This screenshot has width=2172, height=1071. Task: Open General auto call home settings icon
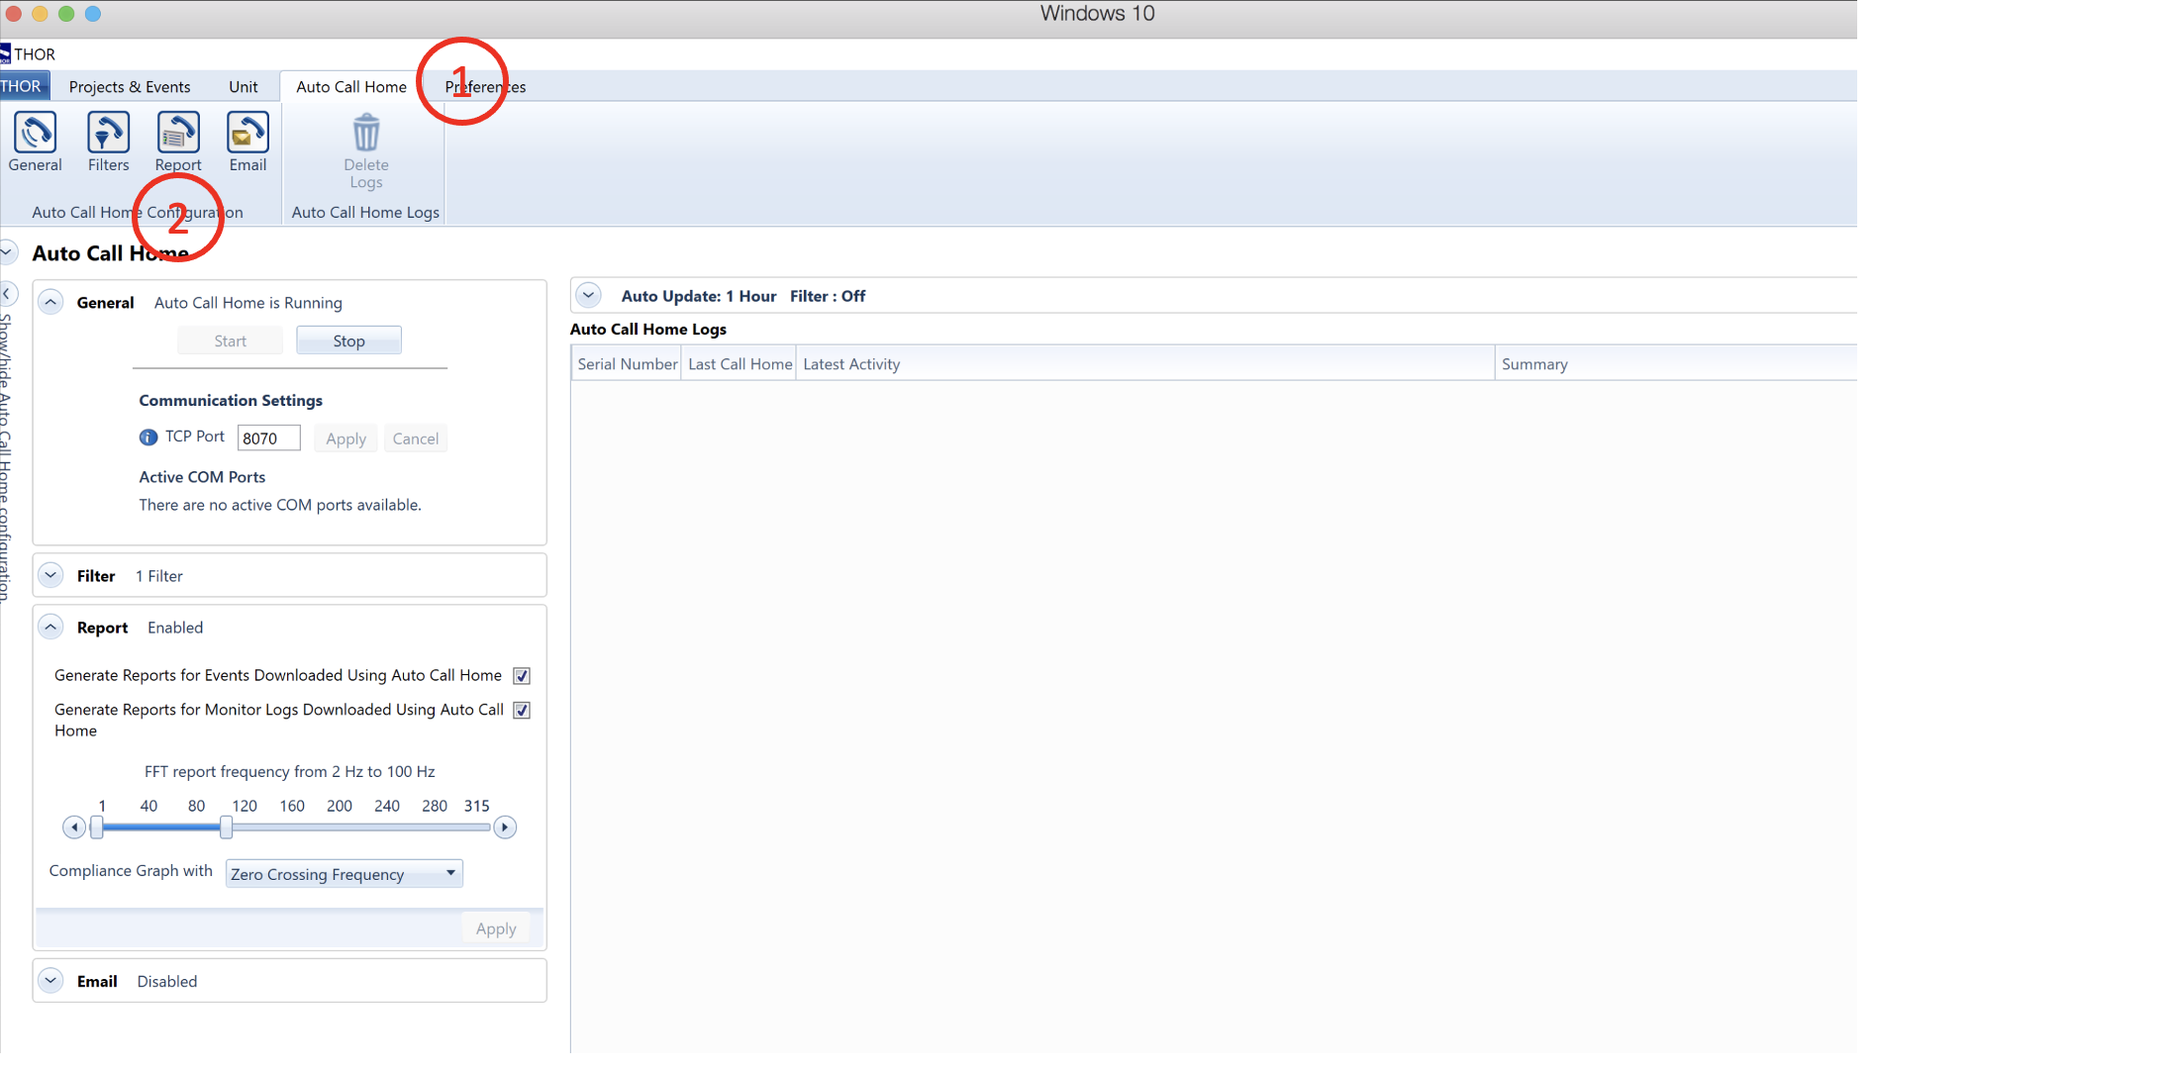[35, 134]
